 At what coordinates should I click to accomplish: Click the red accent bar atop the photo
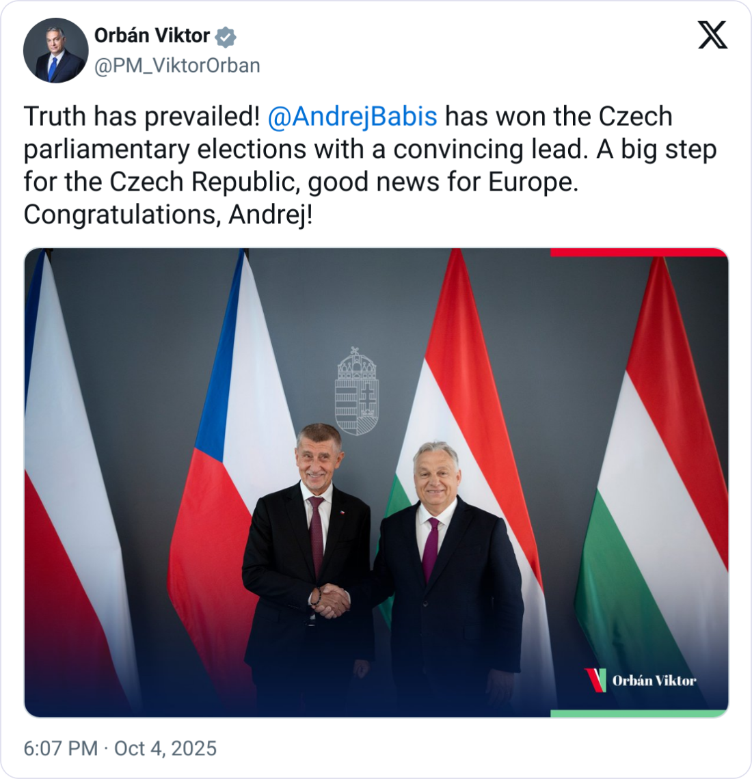(x=639, y=252)
